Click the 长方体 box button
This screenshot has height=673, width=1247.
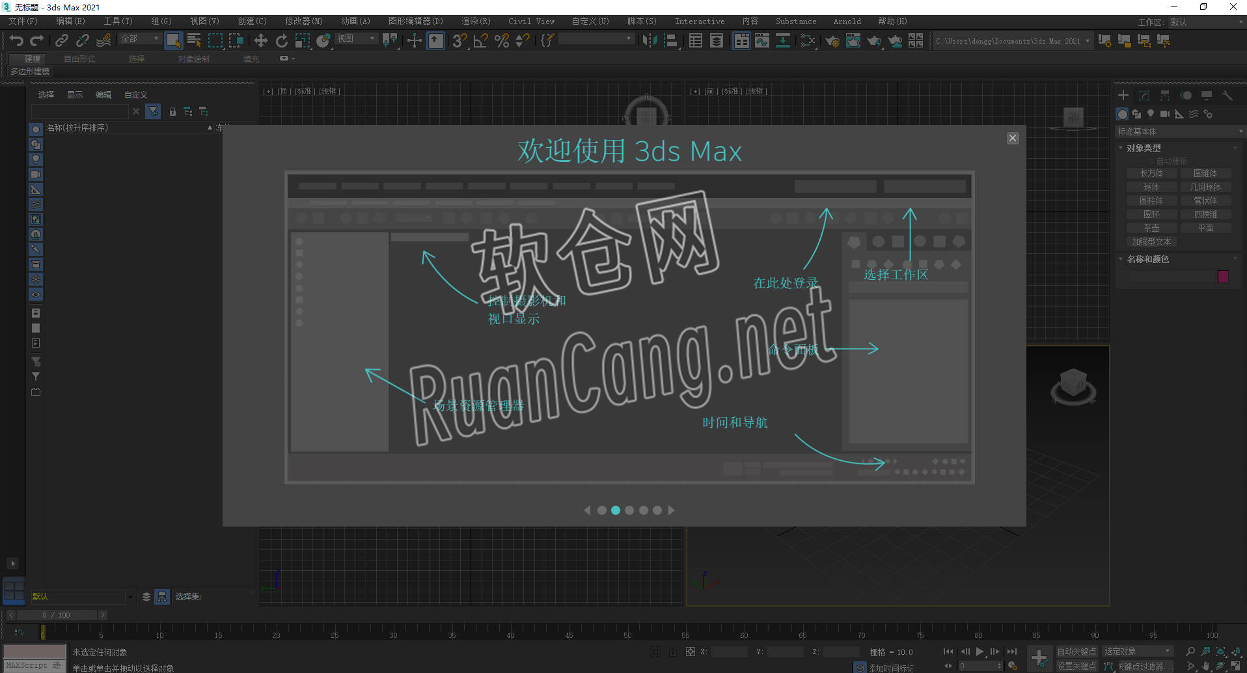[x=1151, y=174]
